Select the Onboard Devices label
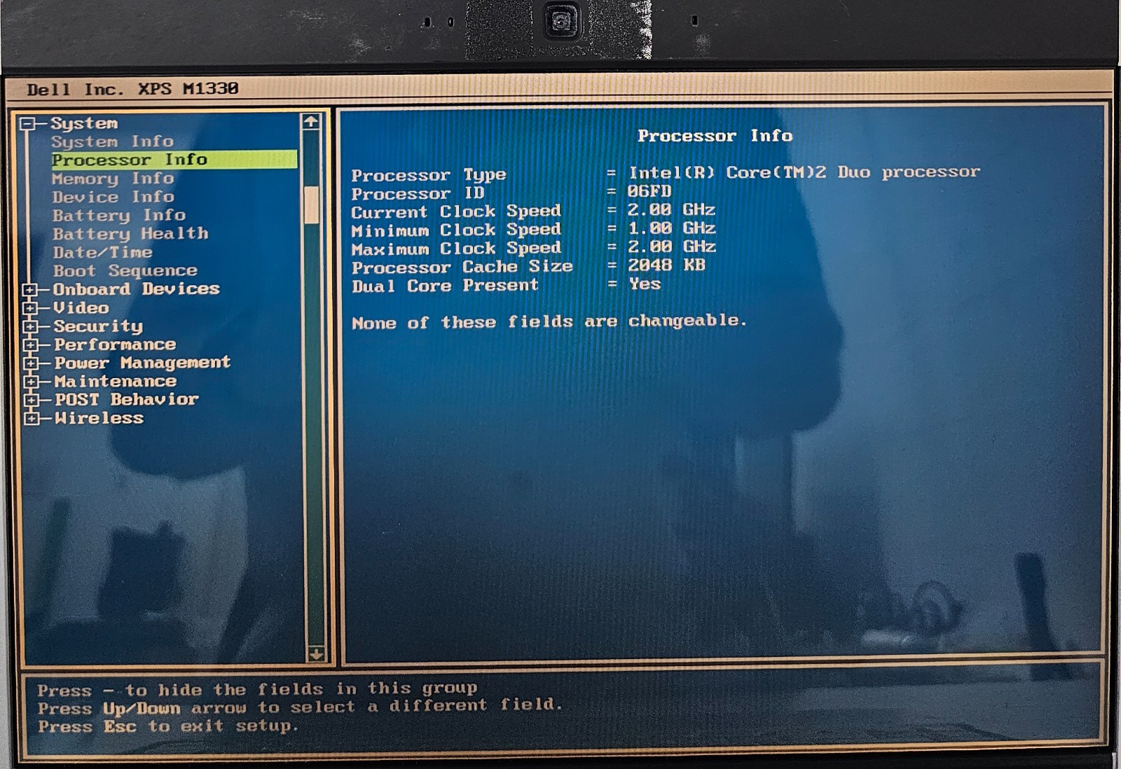1121x769 pixels. coord(136,289)
